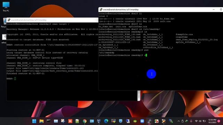Select the This PC desktop icon
Viewport: 223px width, 125px height.
point(6,7)
